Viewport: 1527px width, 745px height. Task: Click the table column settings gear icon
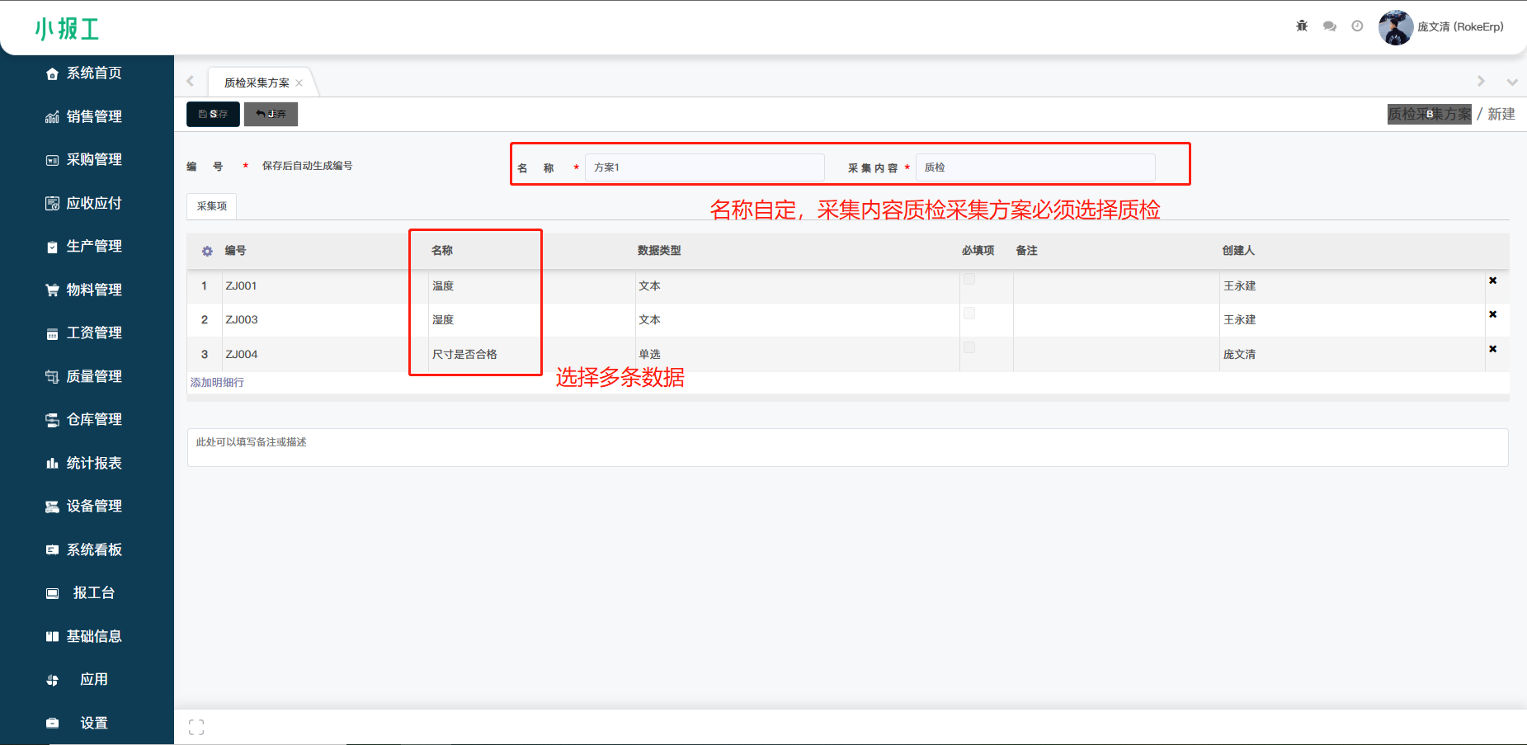pyautogui.click(x=207, y=251)
